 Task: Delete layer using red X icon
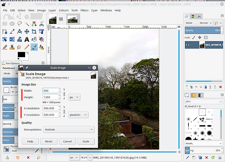click(x=220, y=87)
